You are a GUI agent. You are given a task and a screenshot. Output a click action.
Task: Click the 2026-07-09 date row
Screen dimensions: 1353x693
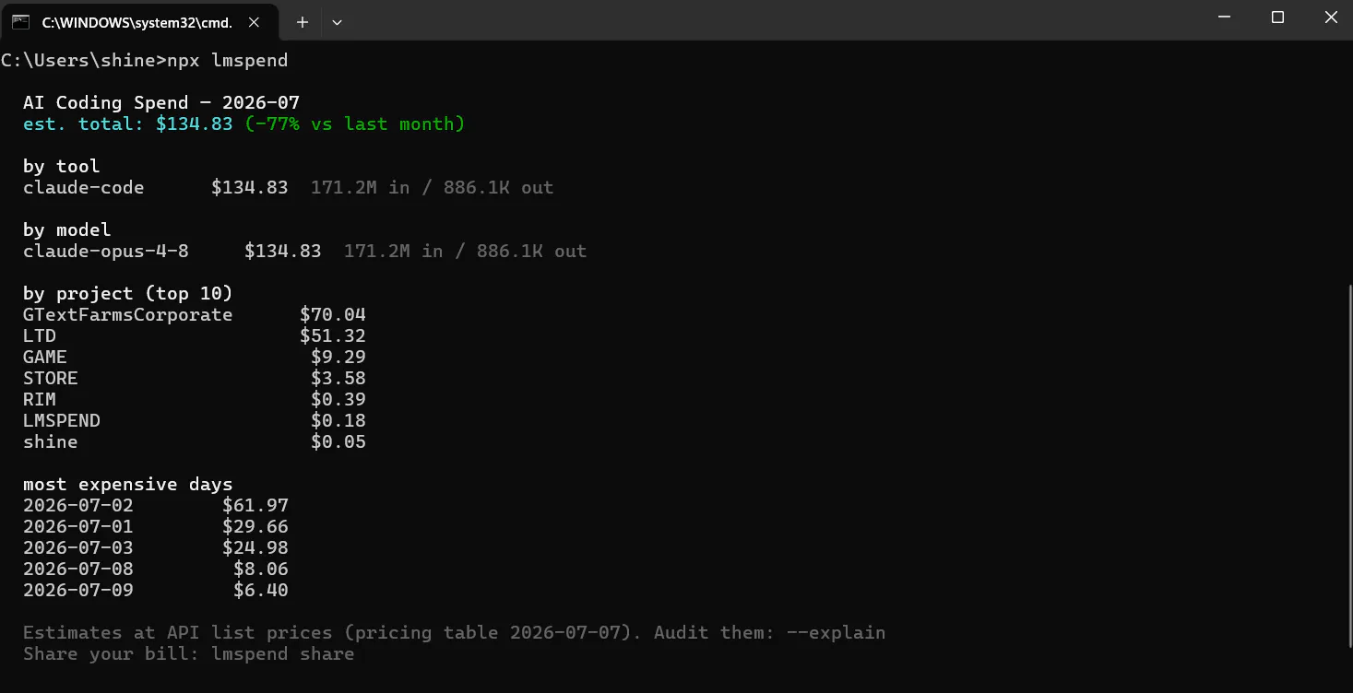coord(156,590)
